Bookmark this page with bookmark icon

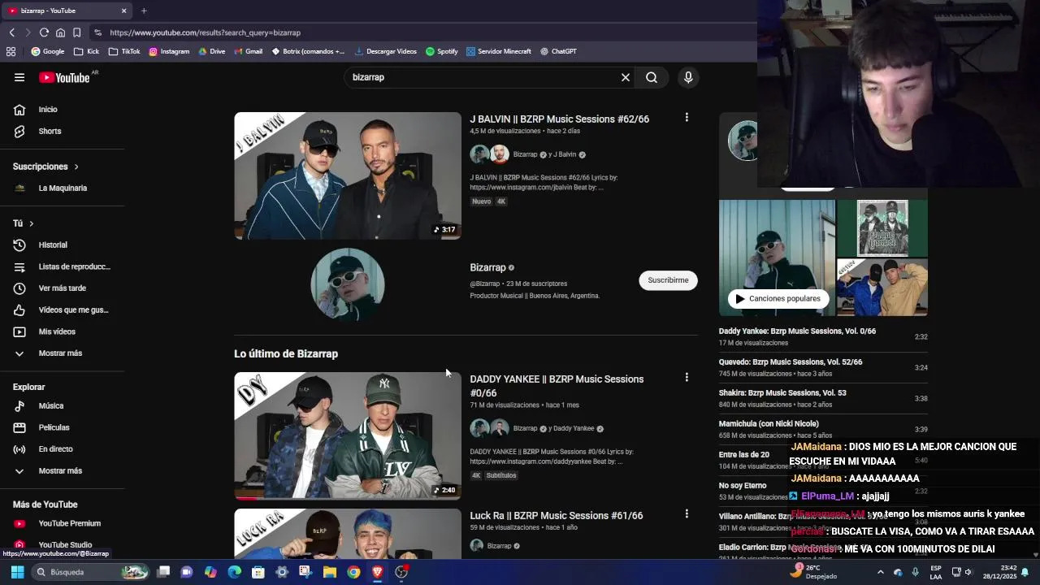(76, 32)
